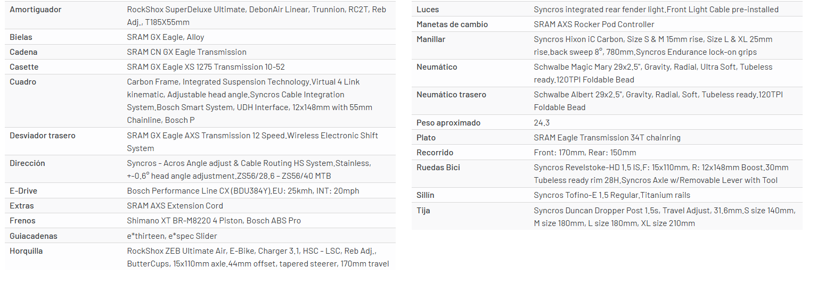Click the SRAM CN GX Eagle Transmission text
This screenshot has width=817, height=292.
[x=186, y=52]
